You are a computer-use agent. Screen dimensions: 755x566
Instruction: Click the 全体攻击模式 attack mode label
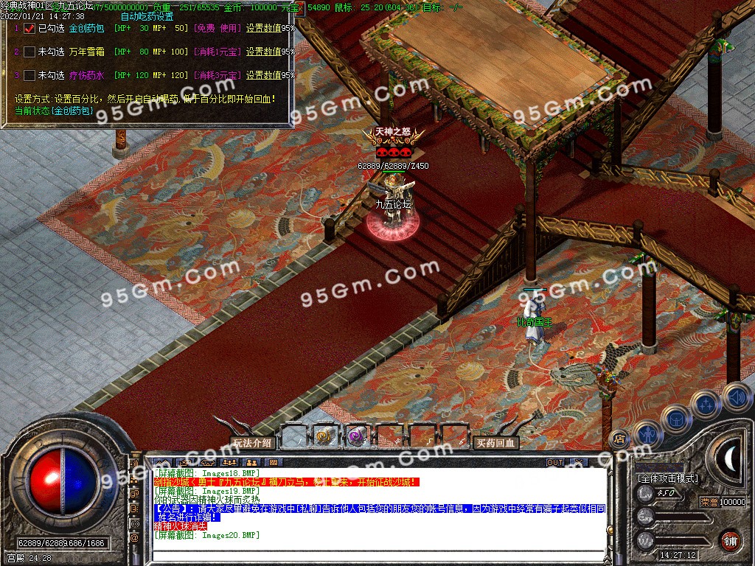click(x=667, y=478)
